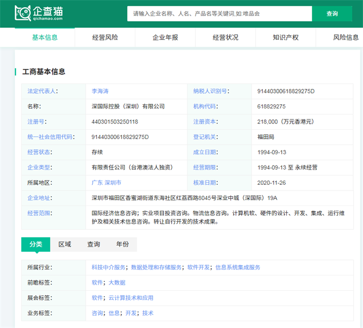Click the Qichamao cat logo icon

click(x=23, y=13)
